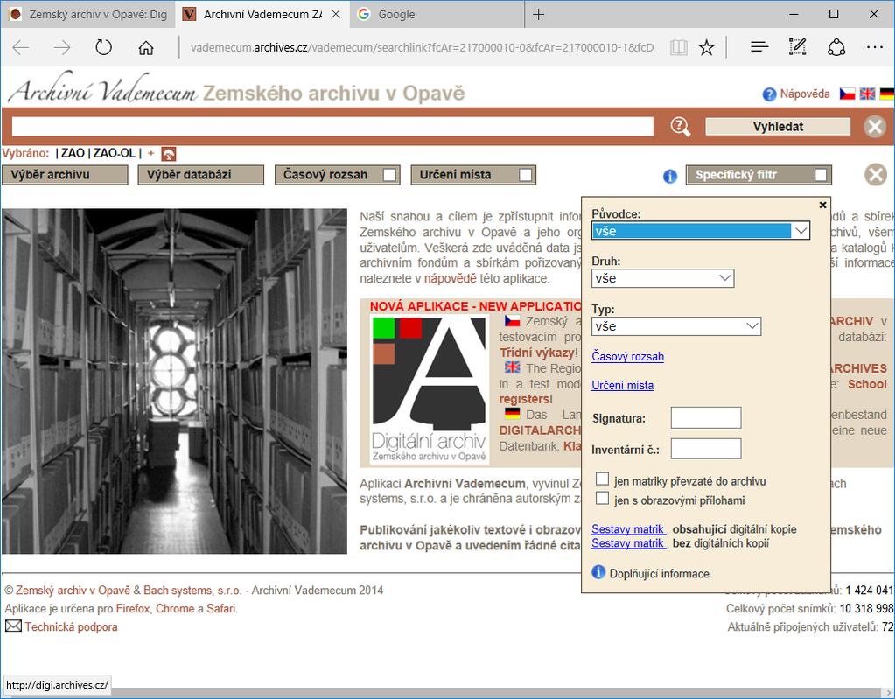Click the browser share icon

836,47
